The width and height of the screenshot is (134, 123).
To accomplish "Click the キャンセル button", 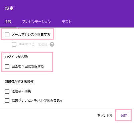I will pos(105,116).
